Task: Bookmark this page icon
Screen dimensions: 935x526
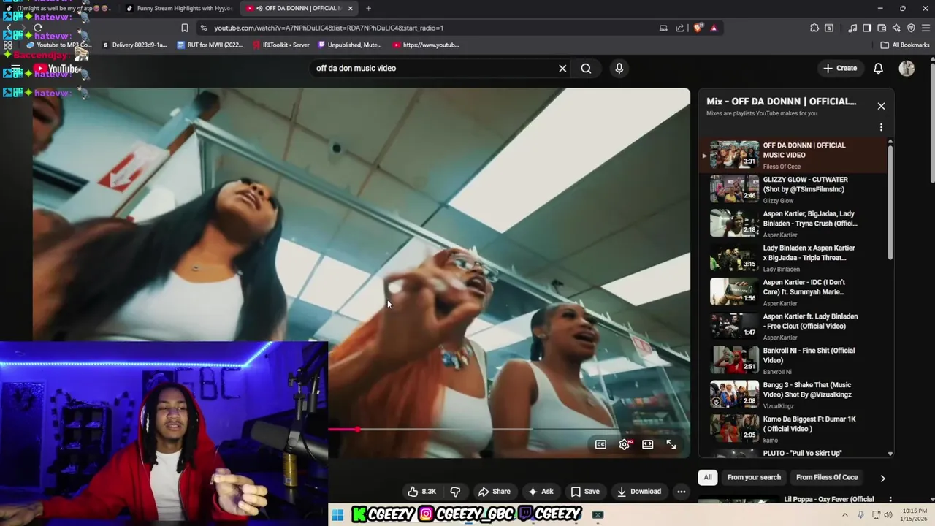Action: [184, 28]
